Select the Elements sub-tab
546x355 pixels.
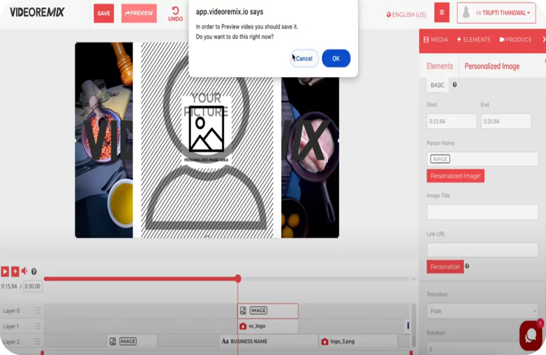440,66
